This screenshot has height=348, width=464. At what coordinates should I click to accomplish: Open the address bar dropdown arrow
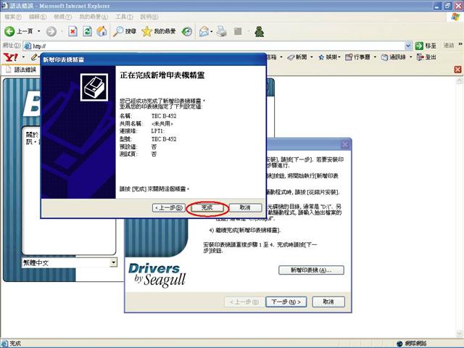[408, 46]
